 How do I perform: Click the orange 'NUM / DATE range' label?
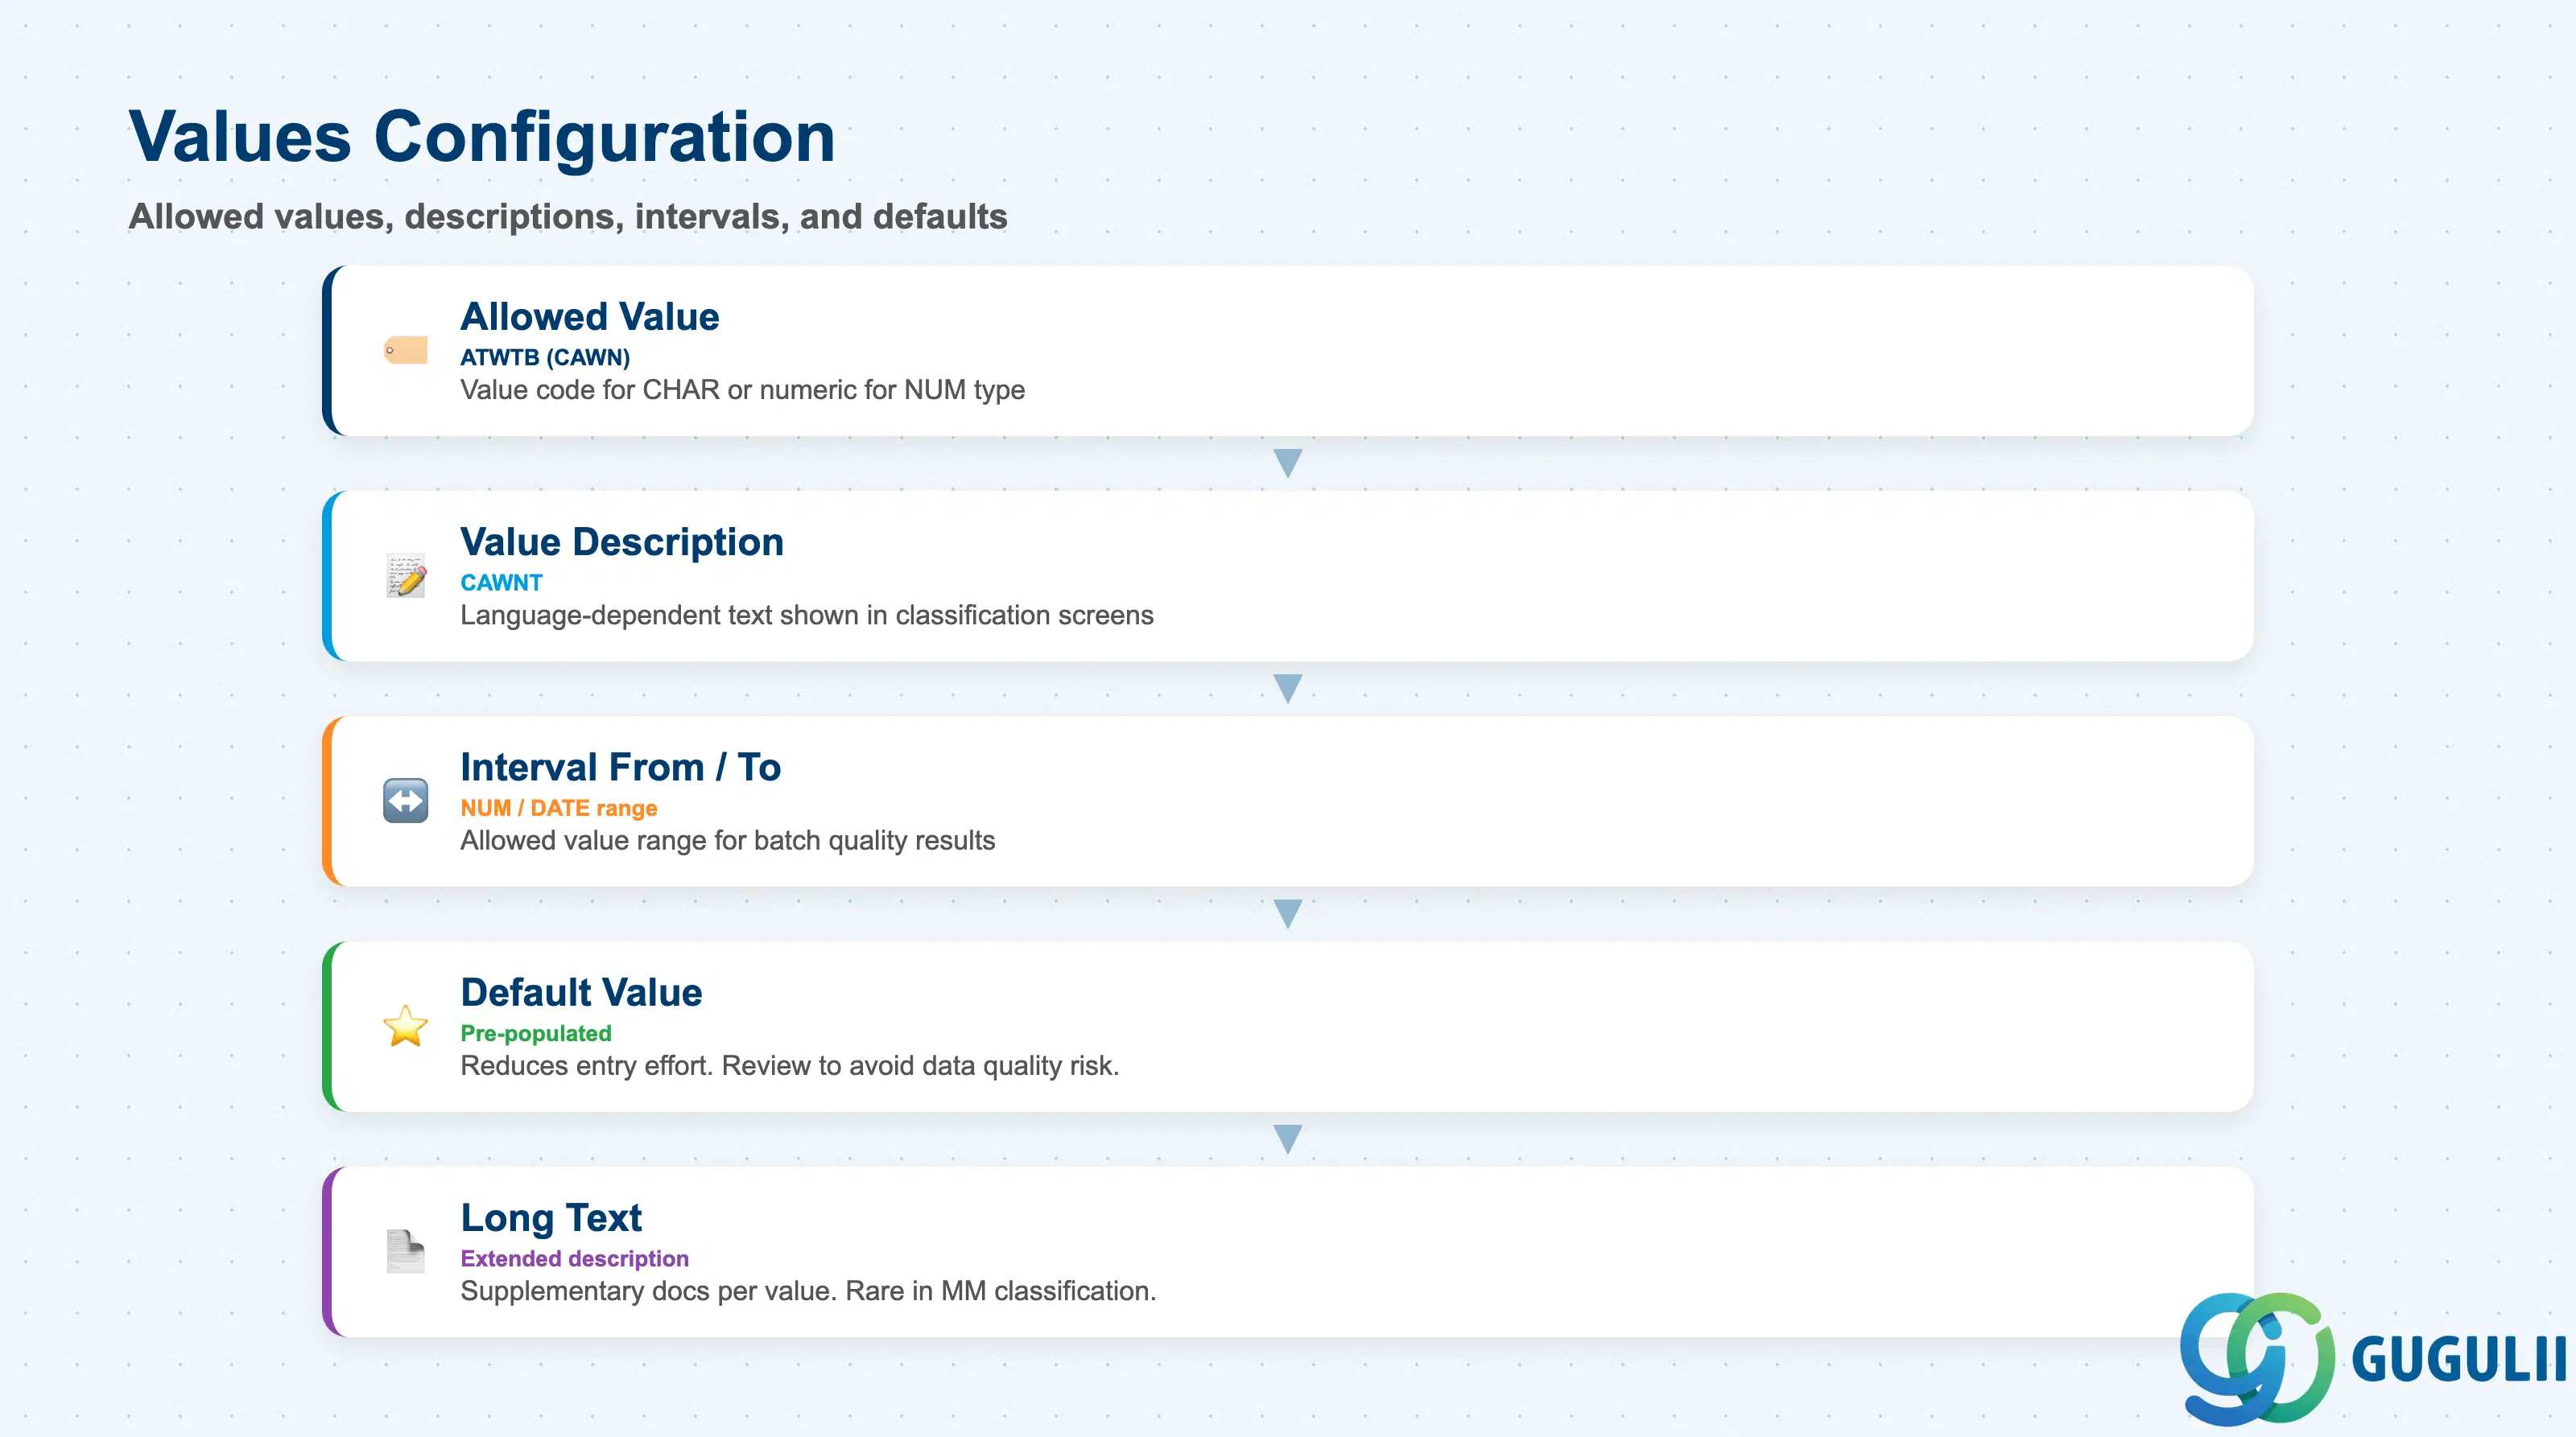coord(559,809)
